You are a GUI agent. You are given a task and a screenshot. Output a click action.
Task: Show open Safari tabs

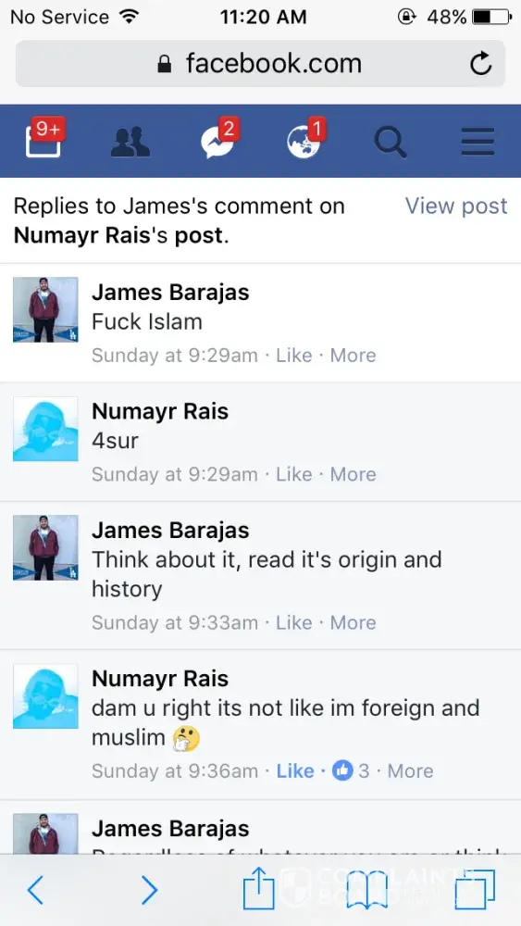pyautogui.click(x=475, y=890)
